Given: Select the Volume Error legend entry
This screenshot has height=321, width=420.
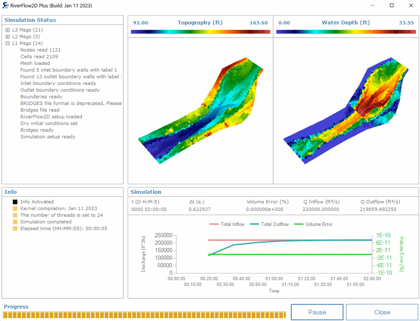Looking at the screenshot, I should point(314,224).
